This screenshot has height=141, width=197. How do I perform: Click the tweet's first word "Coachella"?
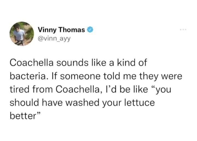point(32,63)
